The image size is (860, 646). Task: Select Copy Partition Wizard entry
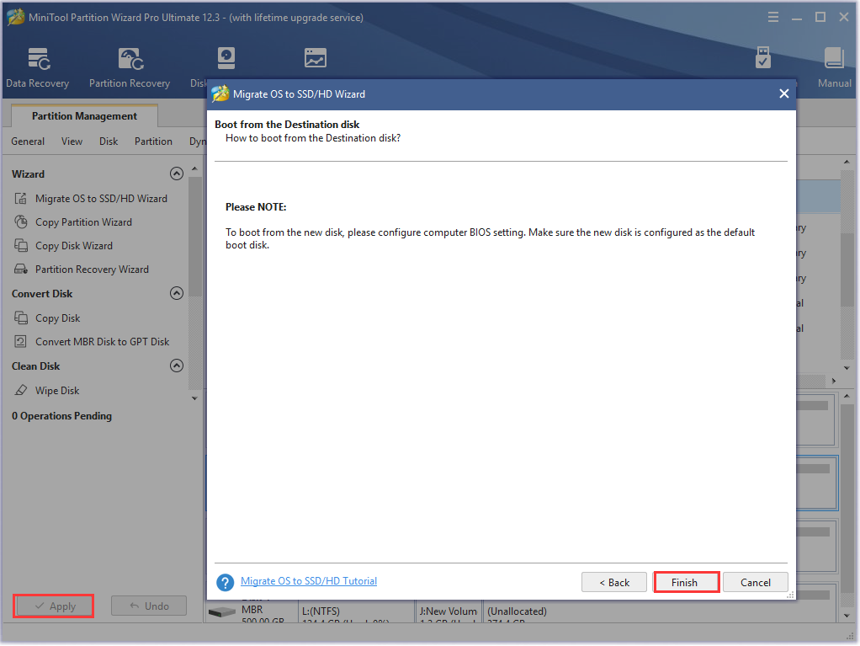pyautogui.click(x=84, y=222)
